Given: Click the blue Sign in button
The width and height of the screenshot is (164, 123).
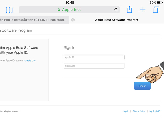Looking at the screenshot, I should 142,86.
